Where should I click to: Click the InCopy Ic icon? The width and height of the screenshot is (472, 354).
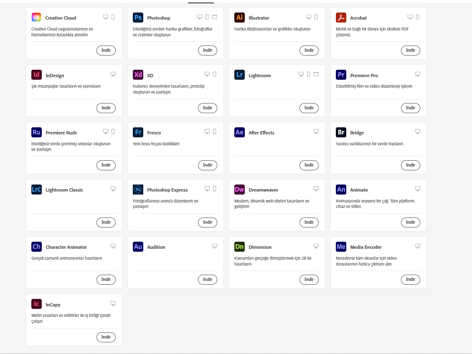tap(36, 304)
